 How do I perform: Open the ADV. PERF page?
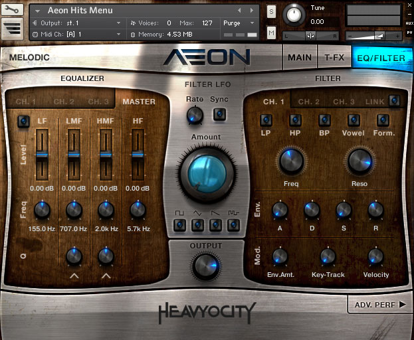point(379,305)
